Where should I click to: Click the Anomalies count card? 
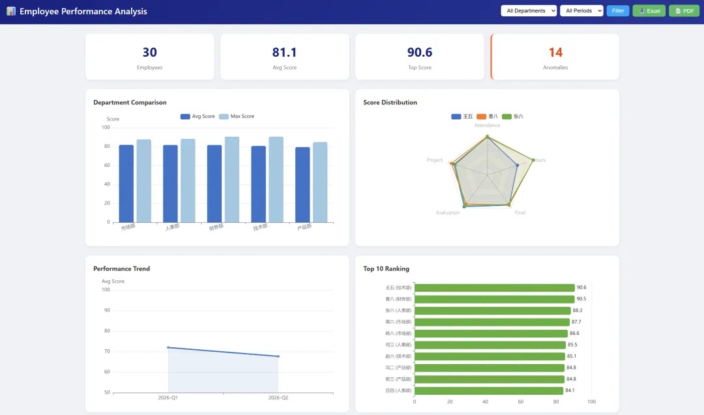pos(555,57)
